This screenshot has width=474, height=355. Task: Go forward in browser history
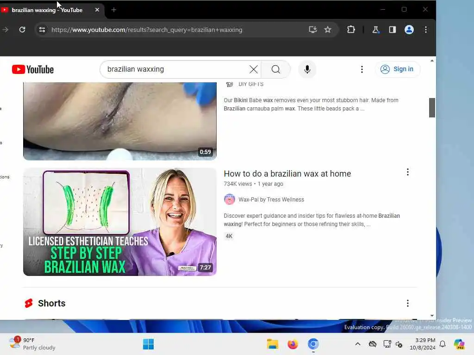(x=6, y=30)
